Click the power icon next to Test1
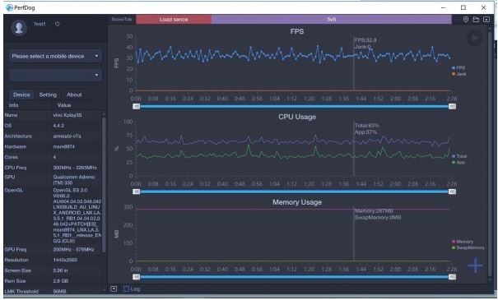This screenshot has height=300, width=498. pos(57,24)
